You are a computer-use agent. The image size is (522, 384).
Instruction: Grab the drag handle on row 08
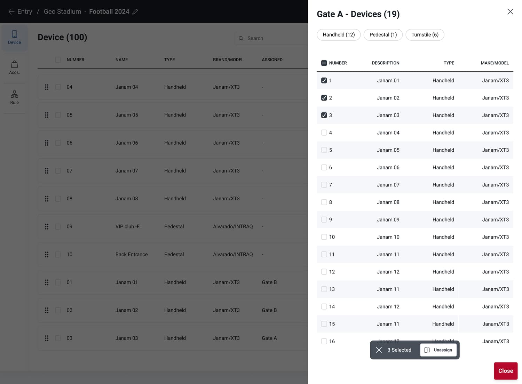(47, 199)
